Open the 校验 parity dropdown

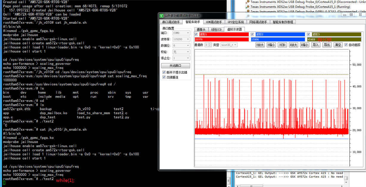point(181,52)
